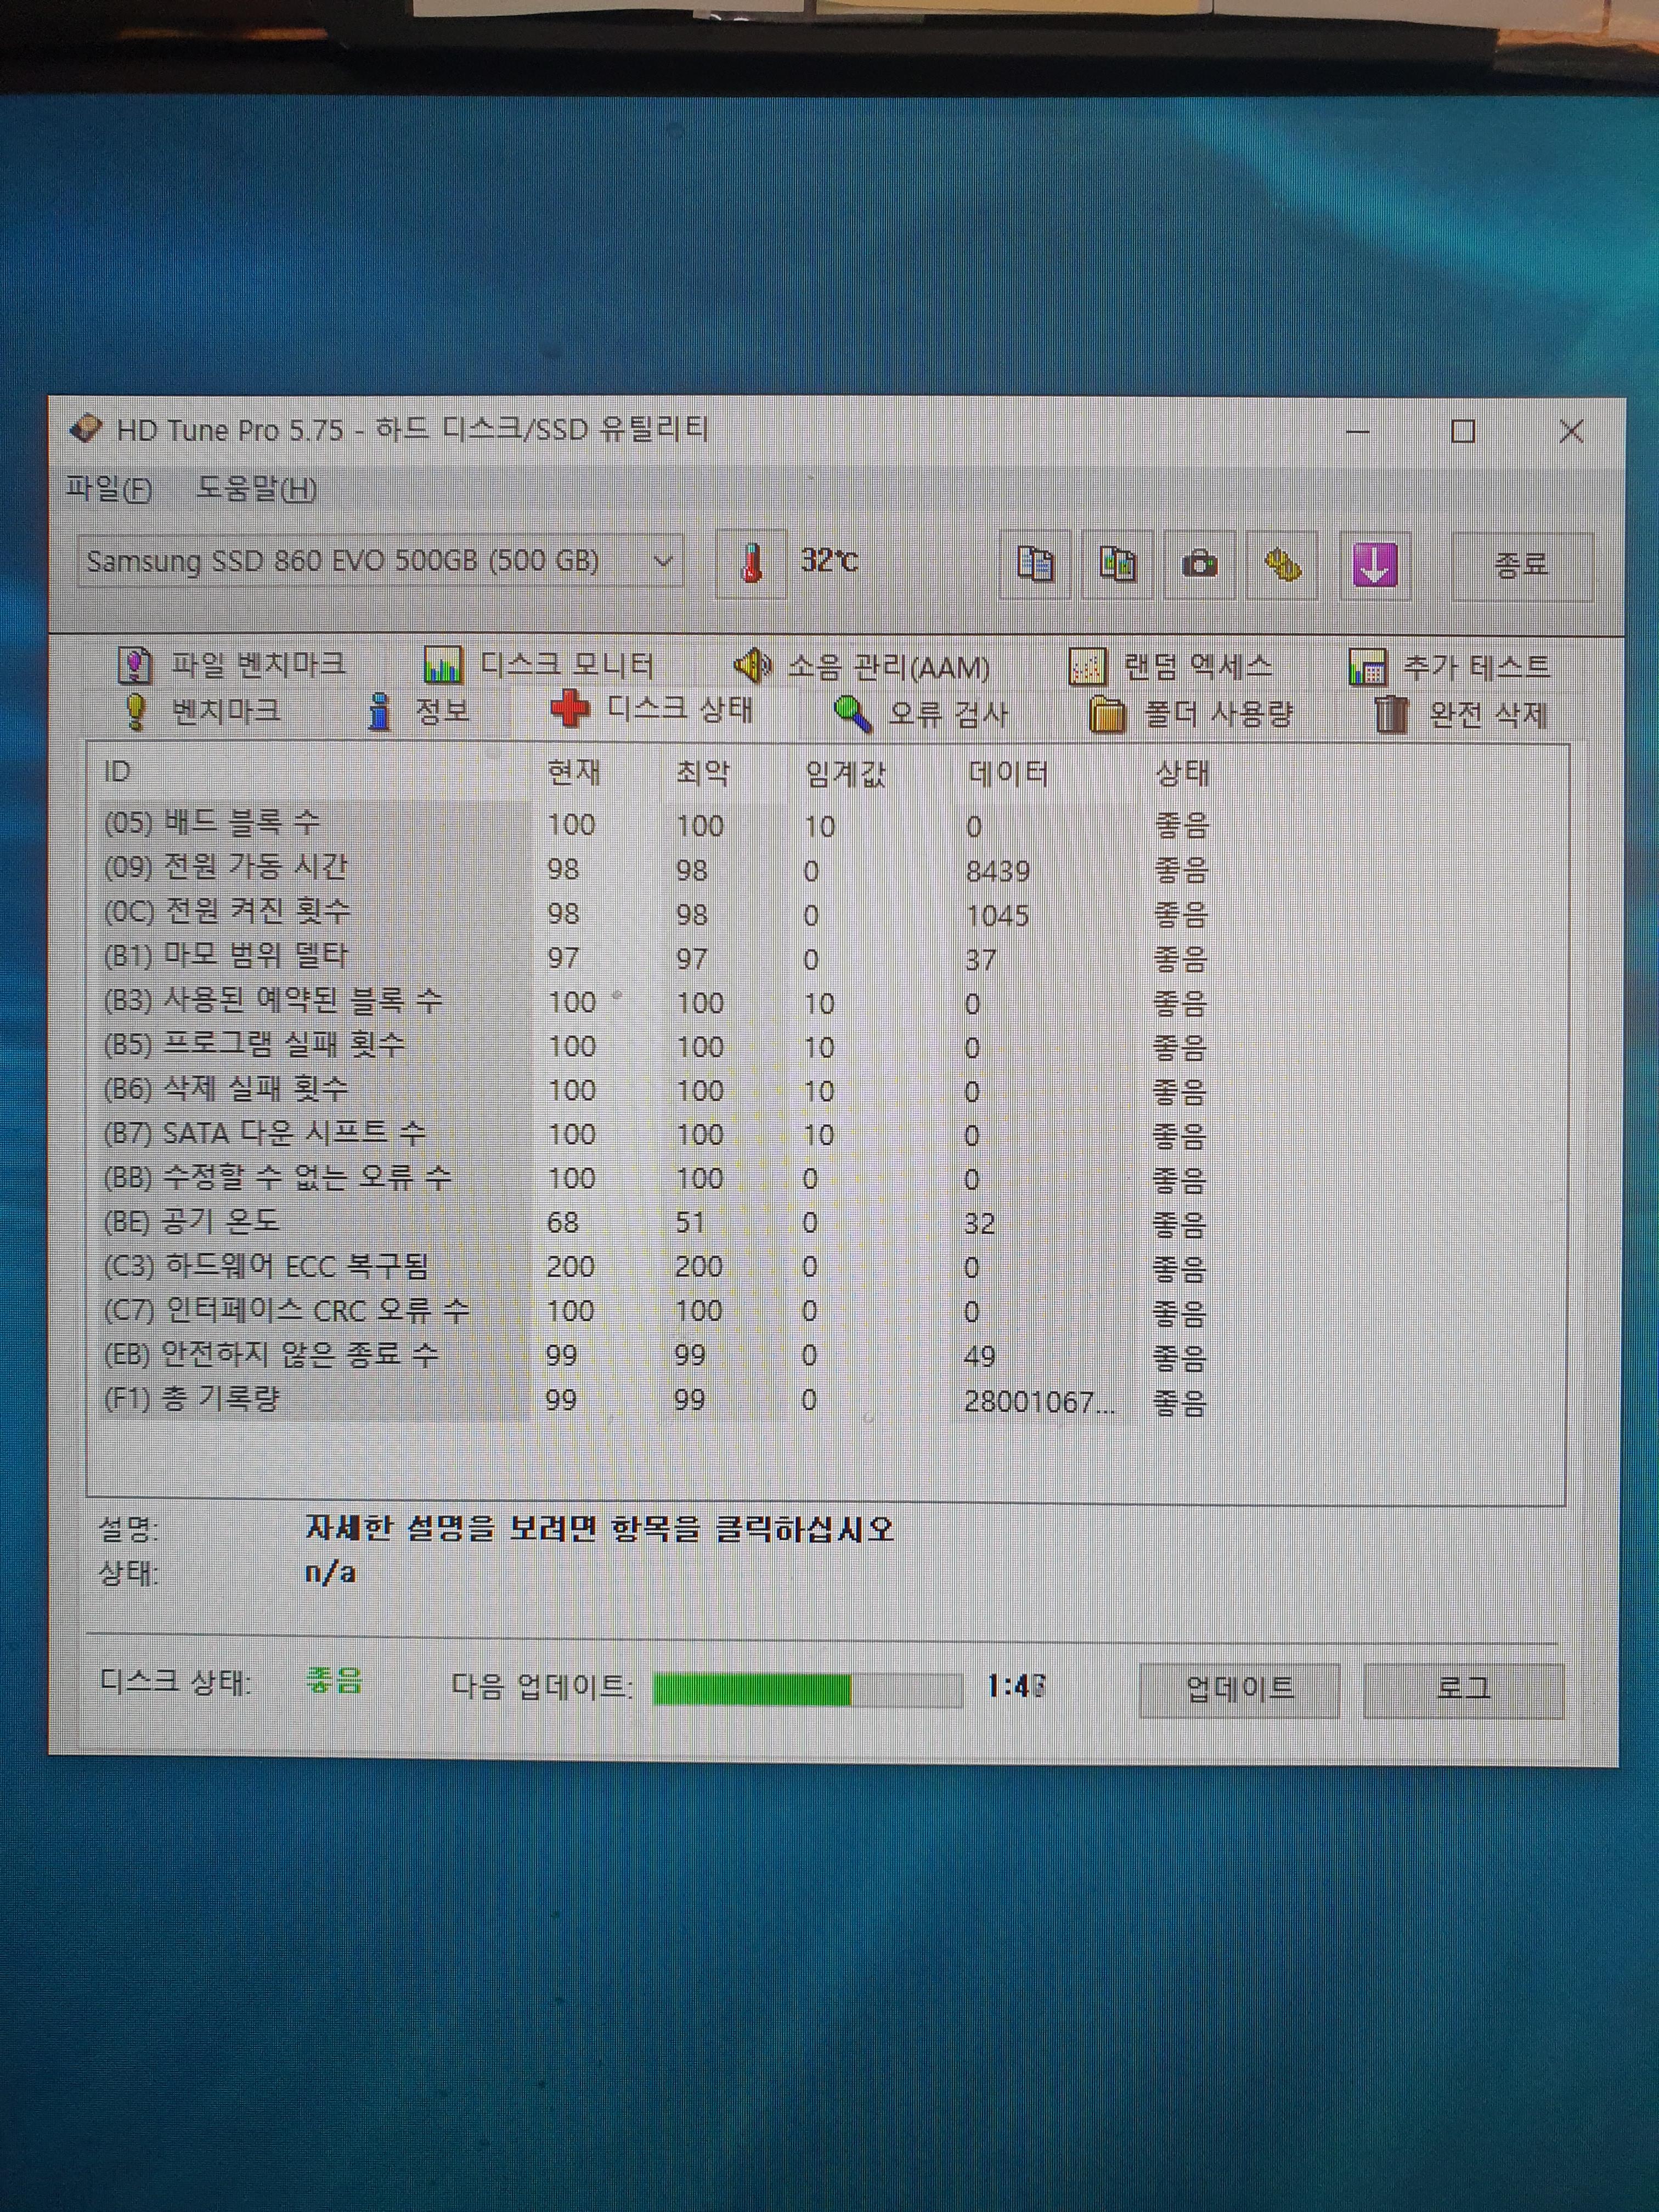Click the data value 49 for unsafe shutdowns
The width and height of the screenshot is (1659, 2212).
[x=979, y=1356]
